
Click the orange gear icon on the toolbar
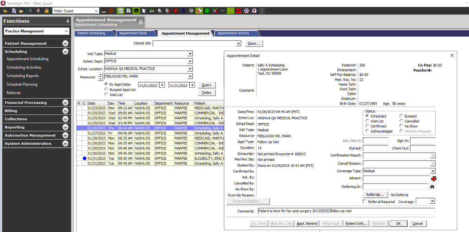[112, 11]
